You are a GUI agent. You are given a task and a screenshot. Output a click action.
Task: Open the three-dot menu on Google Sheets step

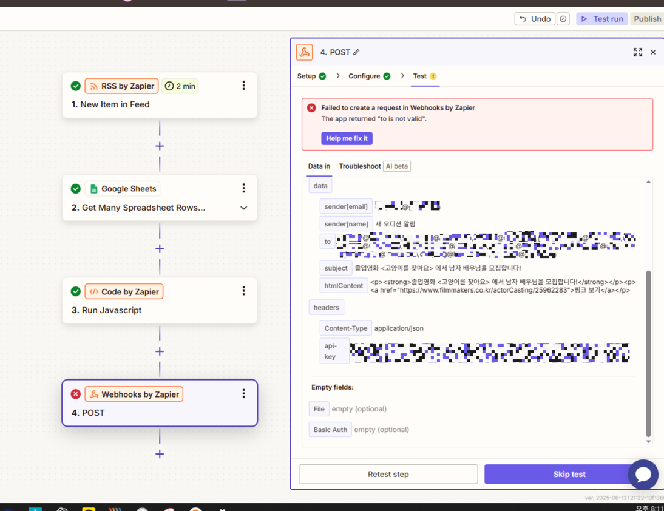pyautogui.click(x=243, y=188)
